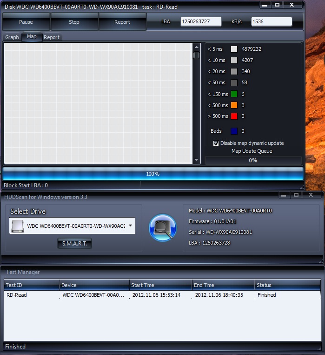Click the Report button beside Stop

coord(122,22)
